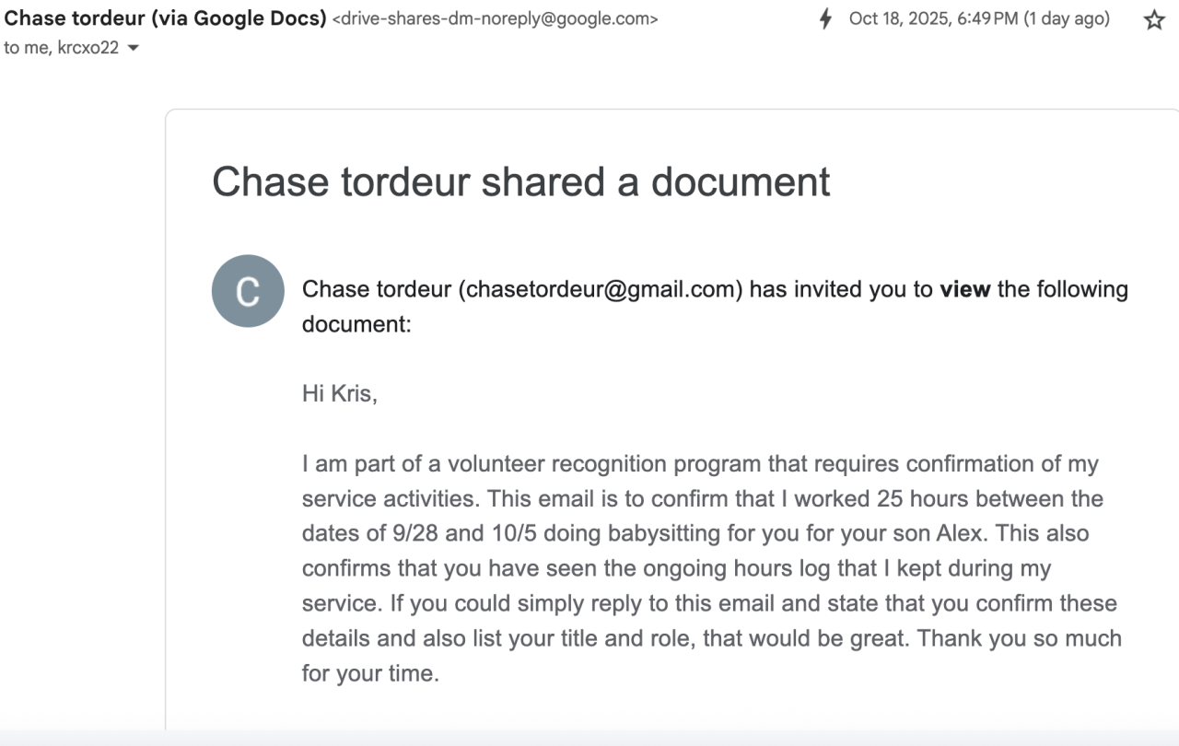Click the drive-shares-dm-noreply@google.com address
Image resolution: width=1179 pixels, height=746 pixels.
coord(495,19)
